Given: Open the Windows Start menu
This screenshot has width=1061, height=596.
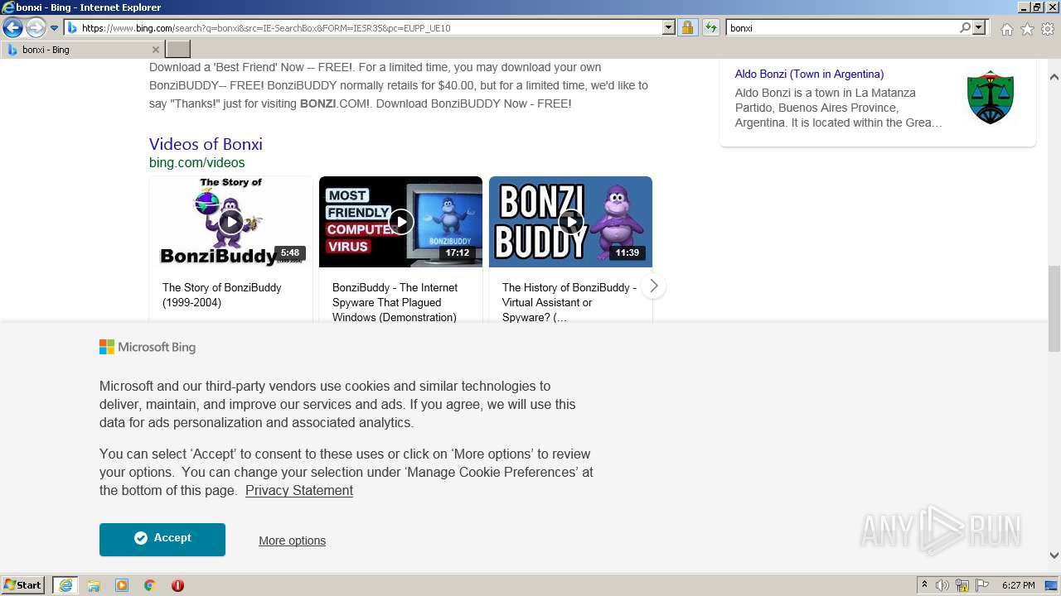Looking at the screenshot, I should [22, 585].
